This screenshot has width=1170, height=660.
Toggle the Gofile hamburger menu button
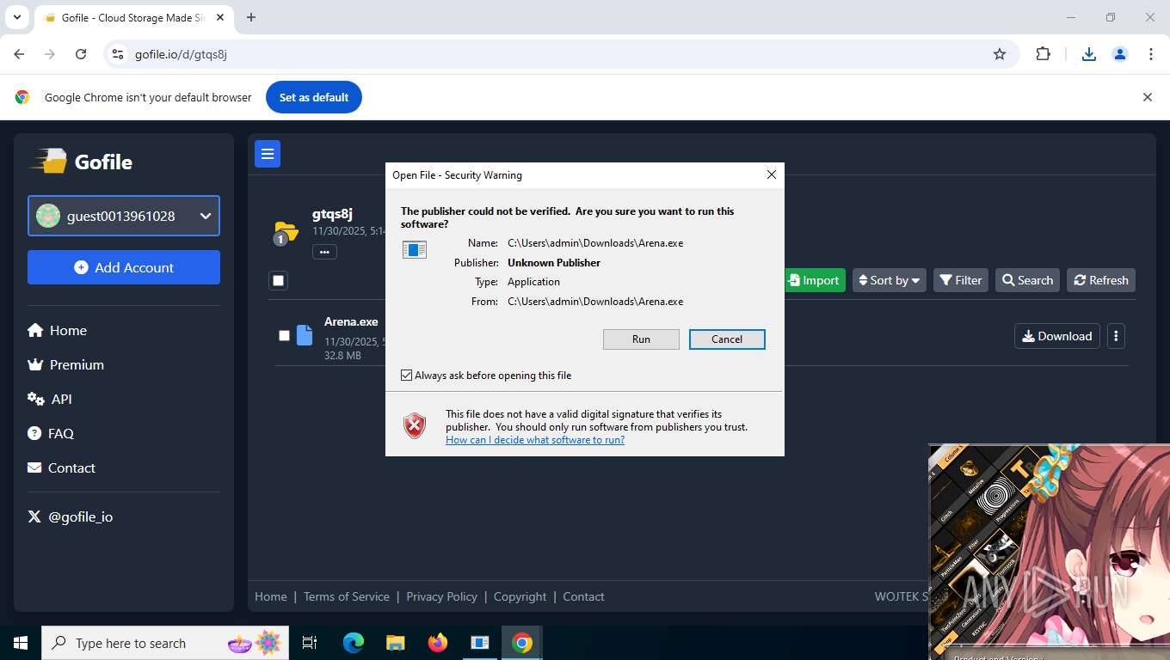coord(268,154)
